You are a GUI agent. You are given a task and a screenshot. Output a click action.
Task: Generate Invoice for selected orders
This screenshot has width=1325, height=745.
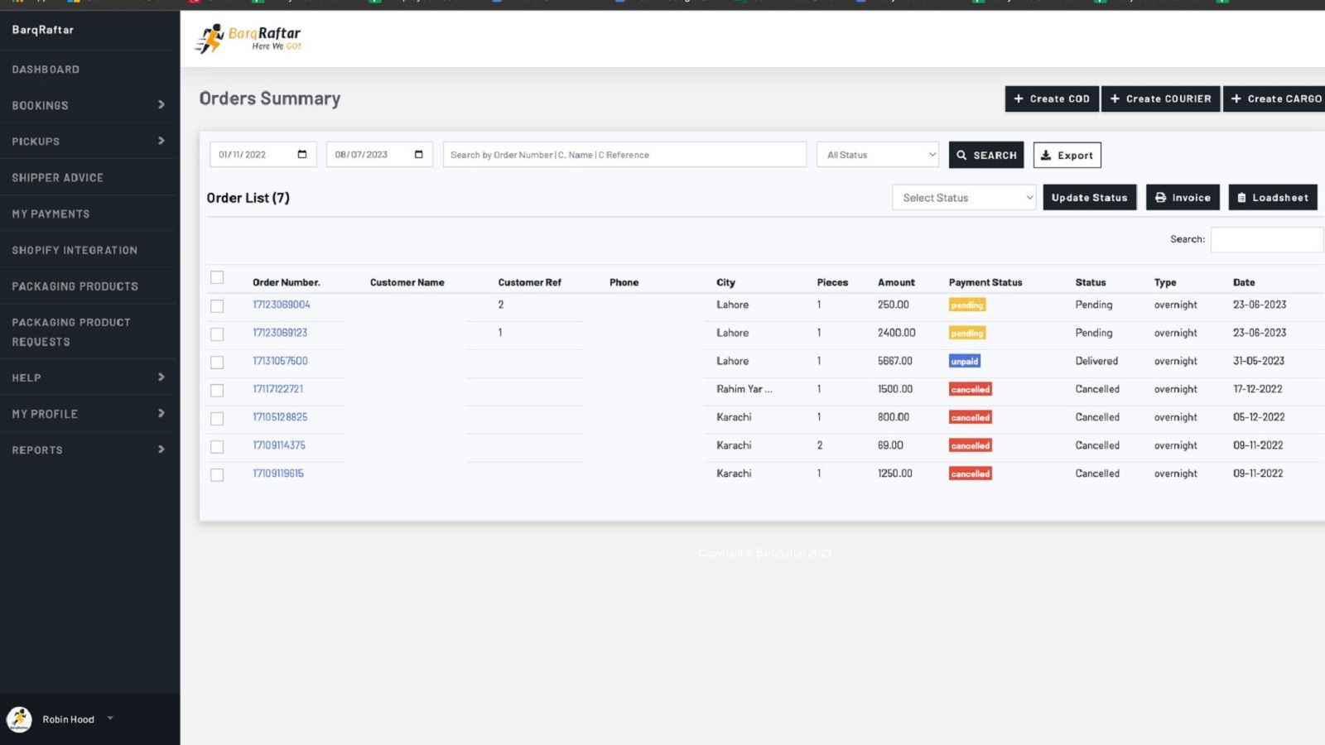point(1183,198)
